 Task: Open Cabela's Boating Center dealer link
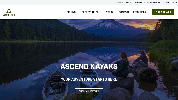(142, 2)
